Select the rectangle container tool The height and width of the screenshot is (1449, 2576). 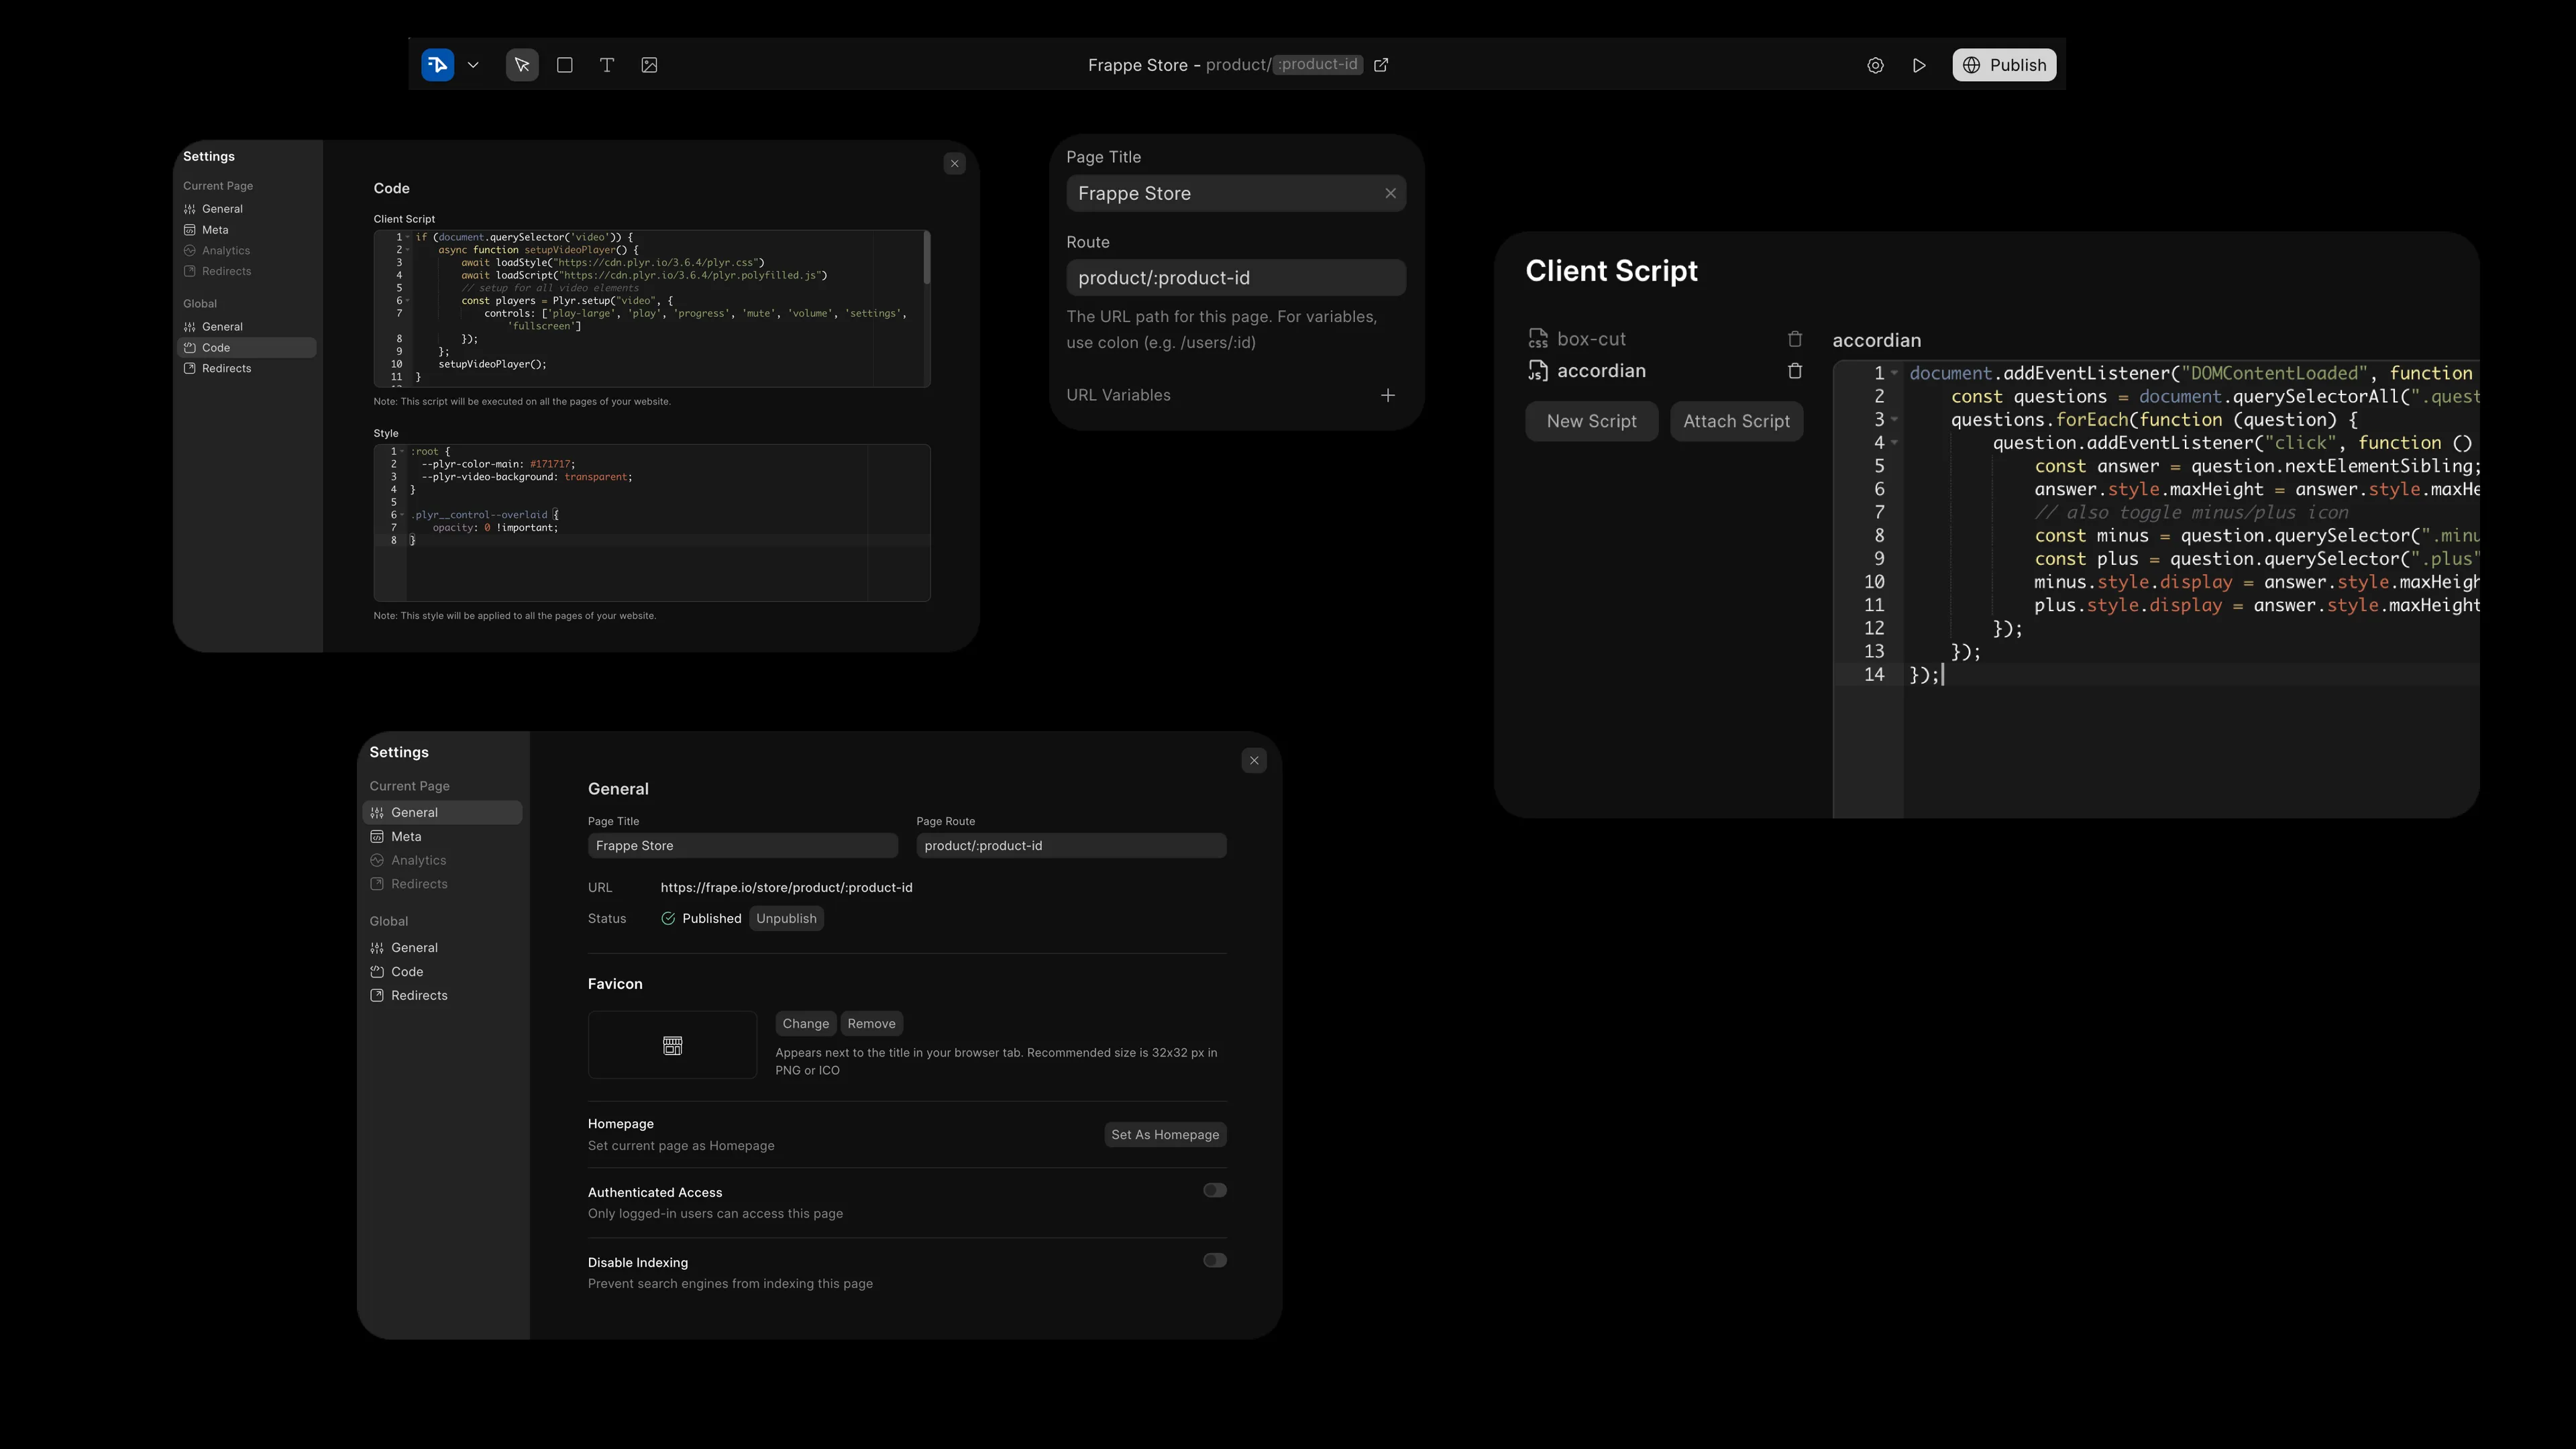[x=565, y=65]
